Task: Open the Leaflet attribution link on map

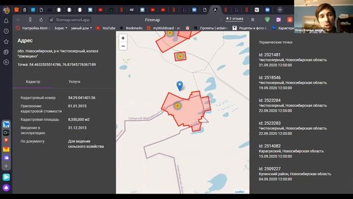Action: click(239, 192)
